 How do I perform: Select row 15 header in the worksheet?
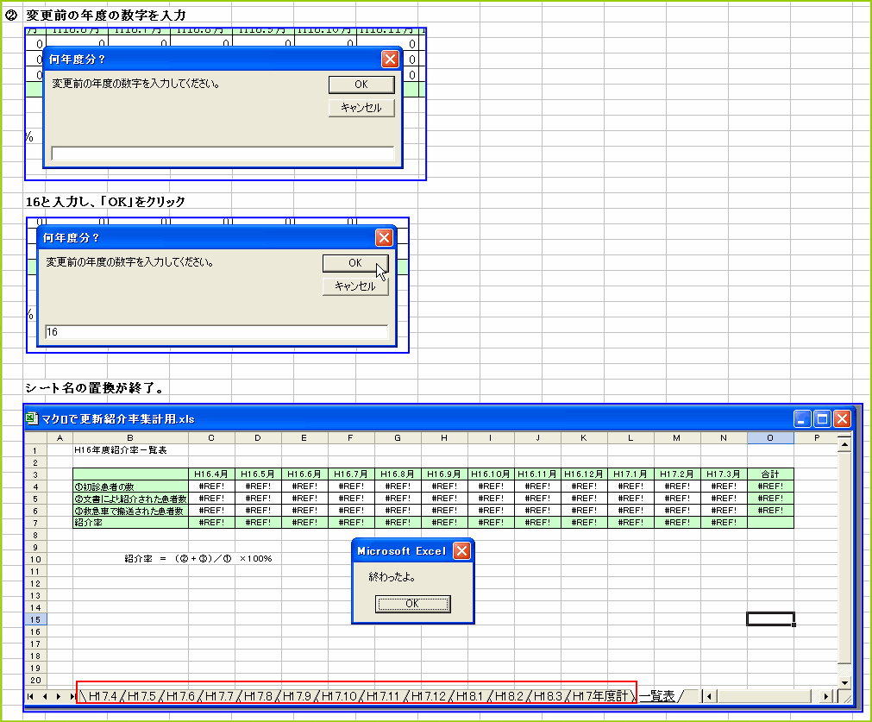(35, 619)
